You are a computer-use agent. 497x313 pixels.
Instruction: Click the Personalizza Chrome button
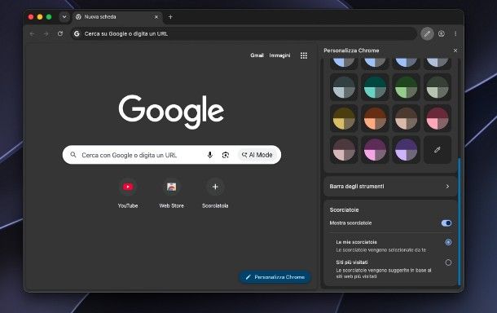(x=275, y=277)
